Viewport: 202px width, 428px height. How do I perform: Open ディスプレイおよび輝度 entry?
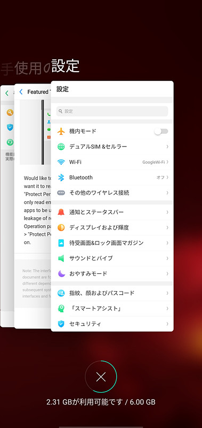[x=112, y=228]
